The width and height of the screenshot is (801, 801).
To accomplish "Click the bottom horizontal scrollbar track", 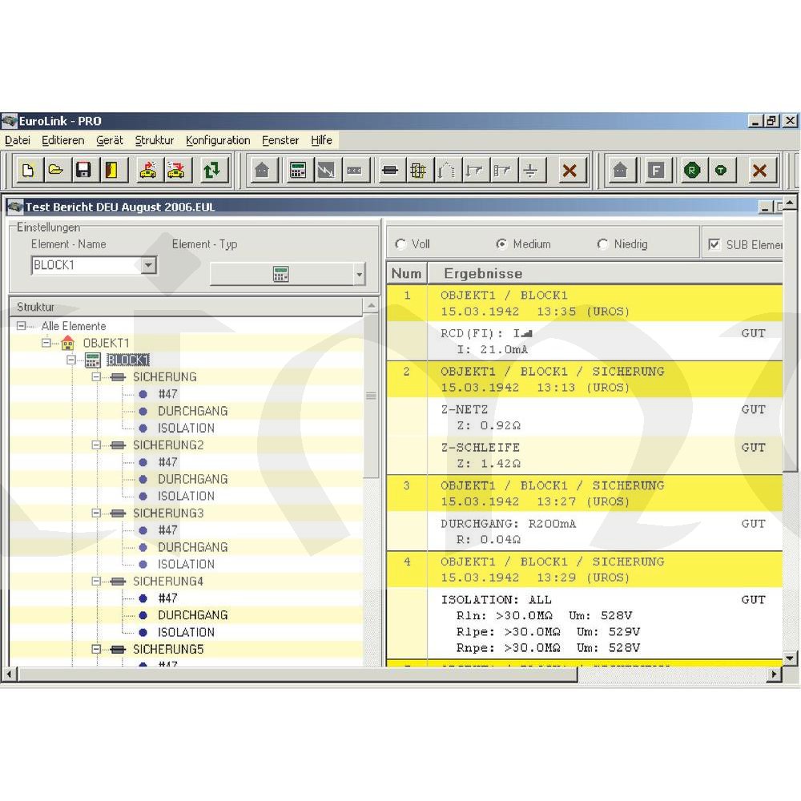I will click(671, 674).
